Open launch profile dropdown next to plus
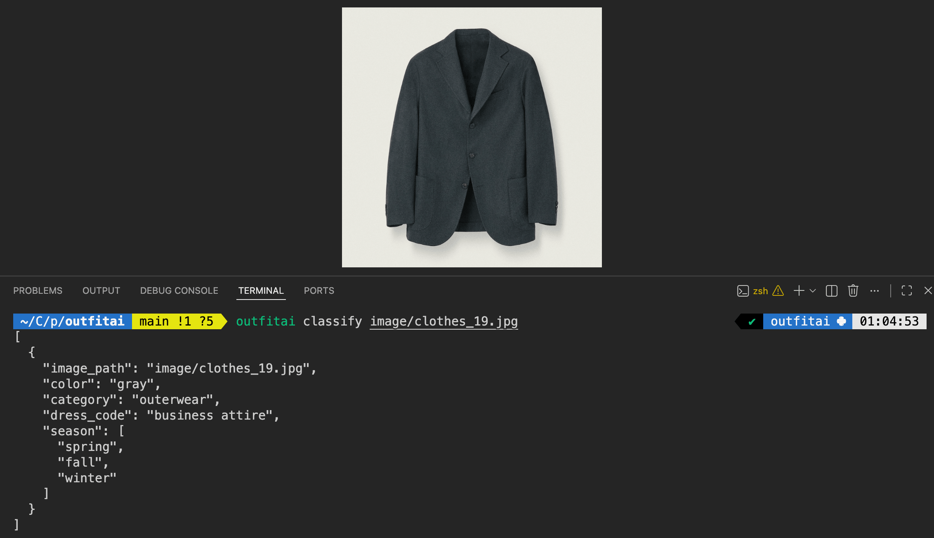This screenshot has height=538, width=934. coord(813,291)
